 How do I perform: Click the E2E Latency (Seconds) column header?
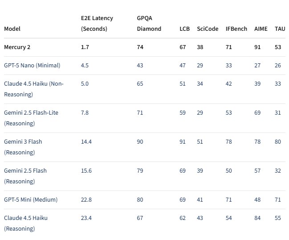[97, 24]
